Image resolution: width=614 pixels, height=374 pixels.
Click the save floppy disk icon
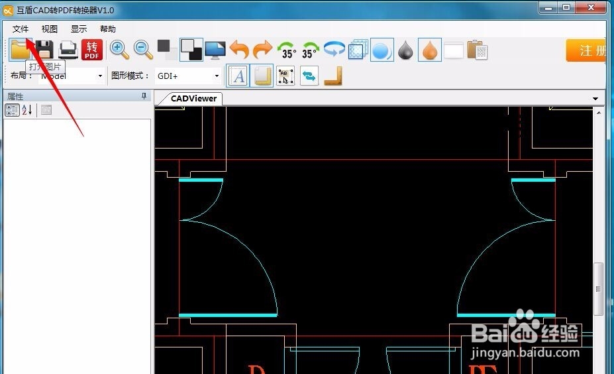click(x=44, y=50)
